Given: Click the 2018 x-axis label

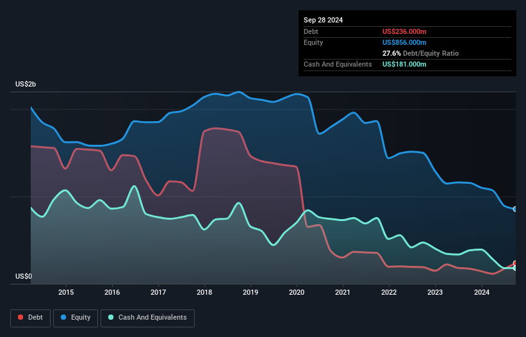Looking at the screenshot, I should (204, 292).
